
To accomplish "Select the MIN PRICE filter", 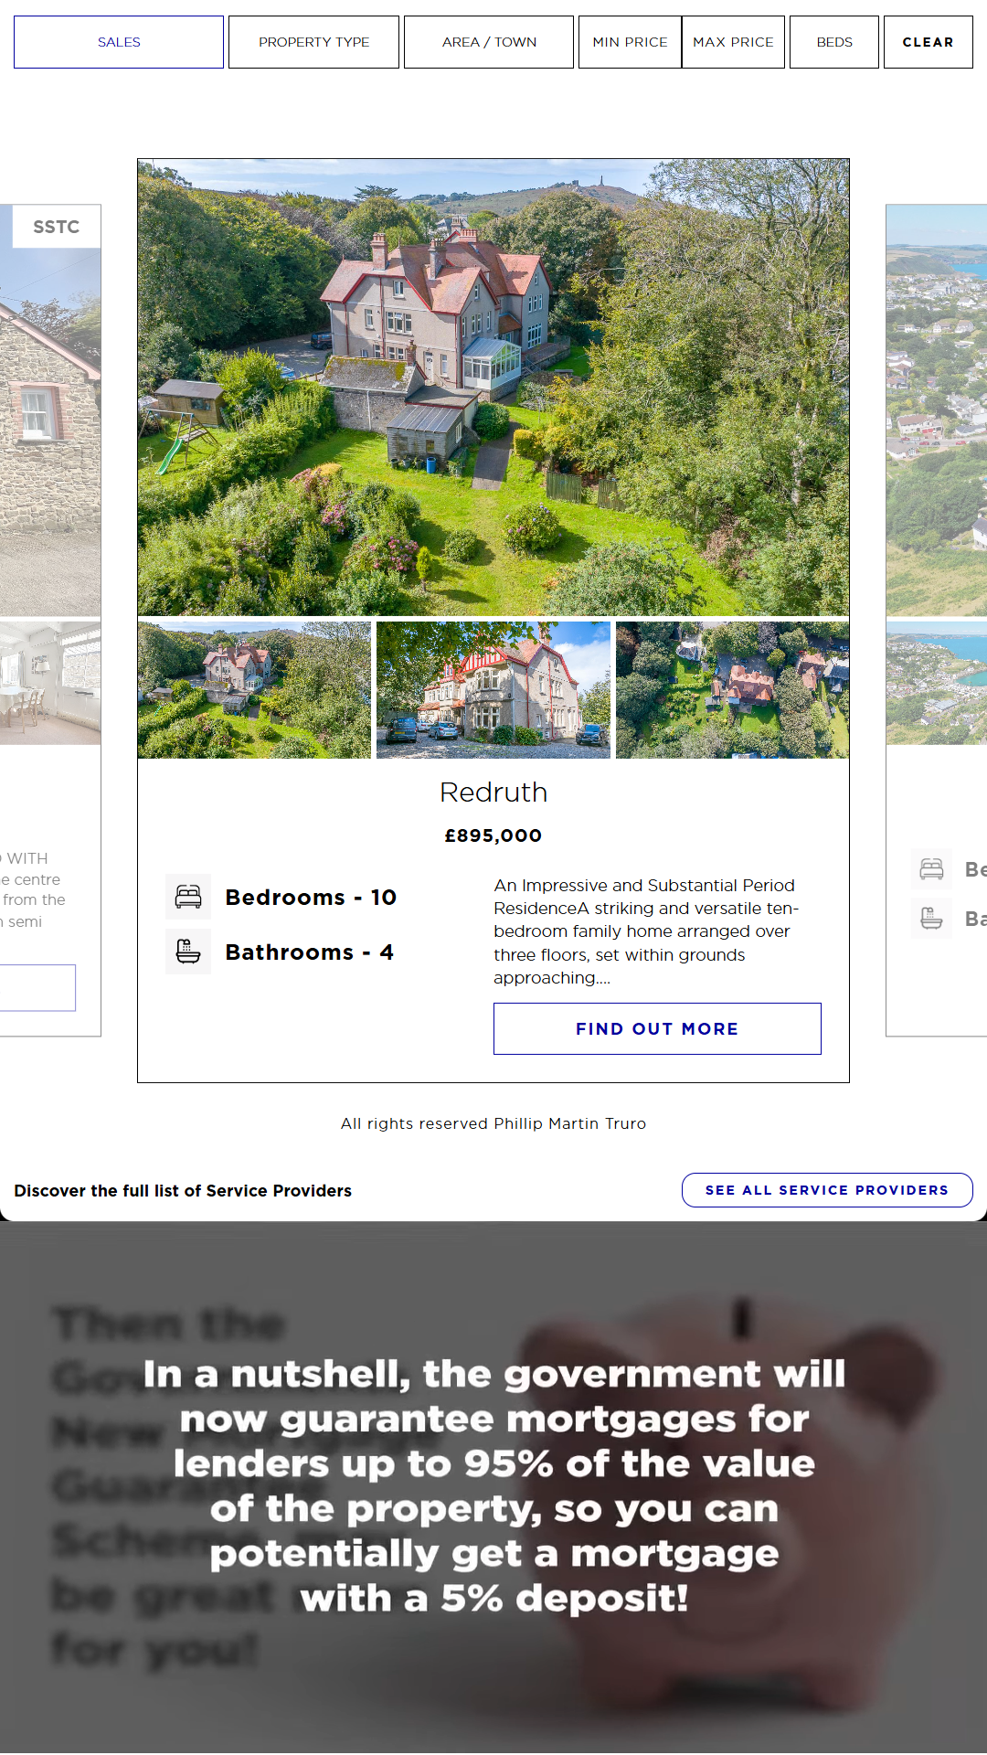I will click(x=630, y=42).
